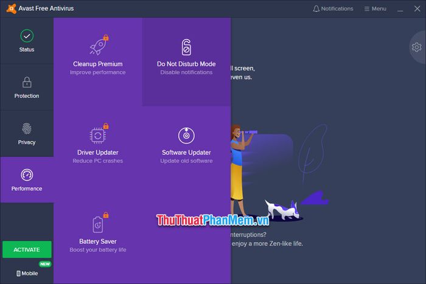Click the Notifications bell icon

pyautogui.click(x=316, y=9)
